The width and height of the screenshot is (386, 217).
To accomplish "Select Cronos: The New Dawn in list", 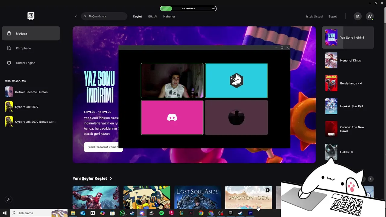I will click(348, 129).
